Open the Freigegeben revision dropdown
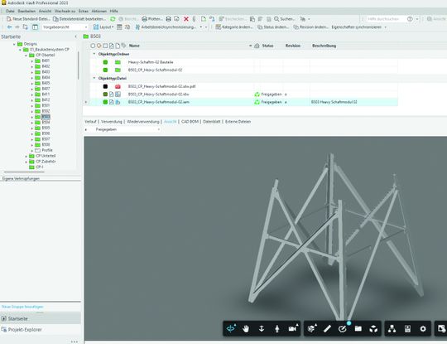 click(x=127, y=129)
